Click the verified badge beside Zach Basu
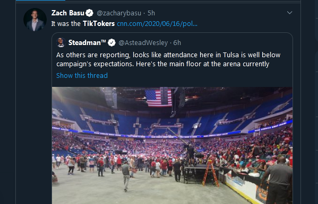 [x=89, y=13]
